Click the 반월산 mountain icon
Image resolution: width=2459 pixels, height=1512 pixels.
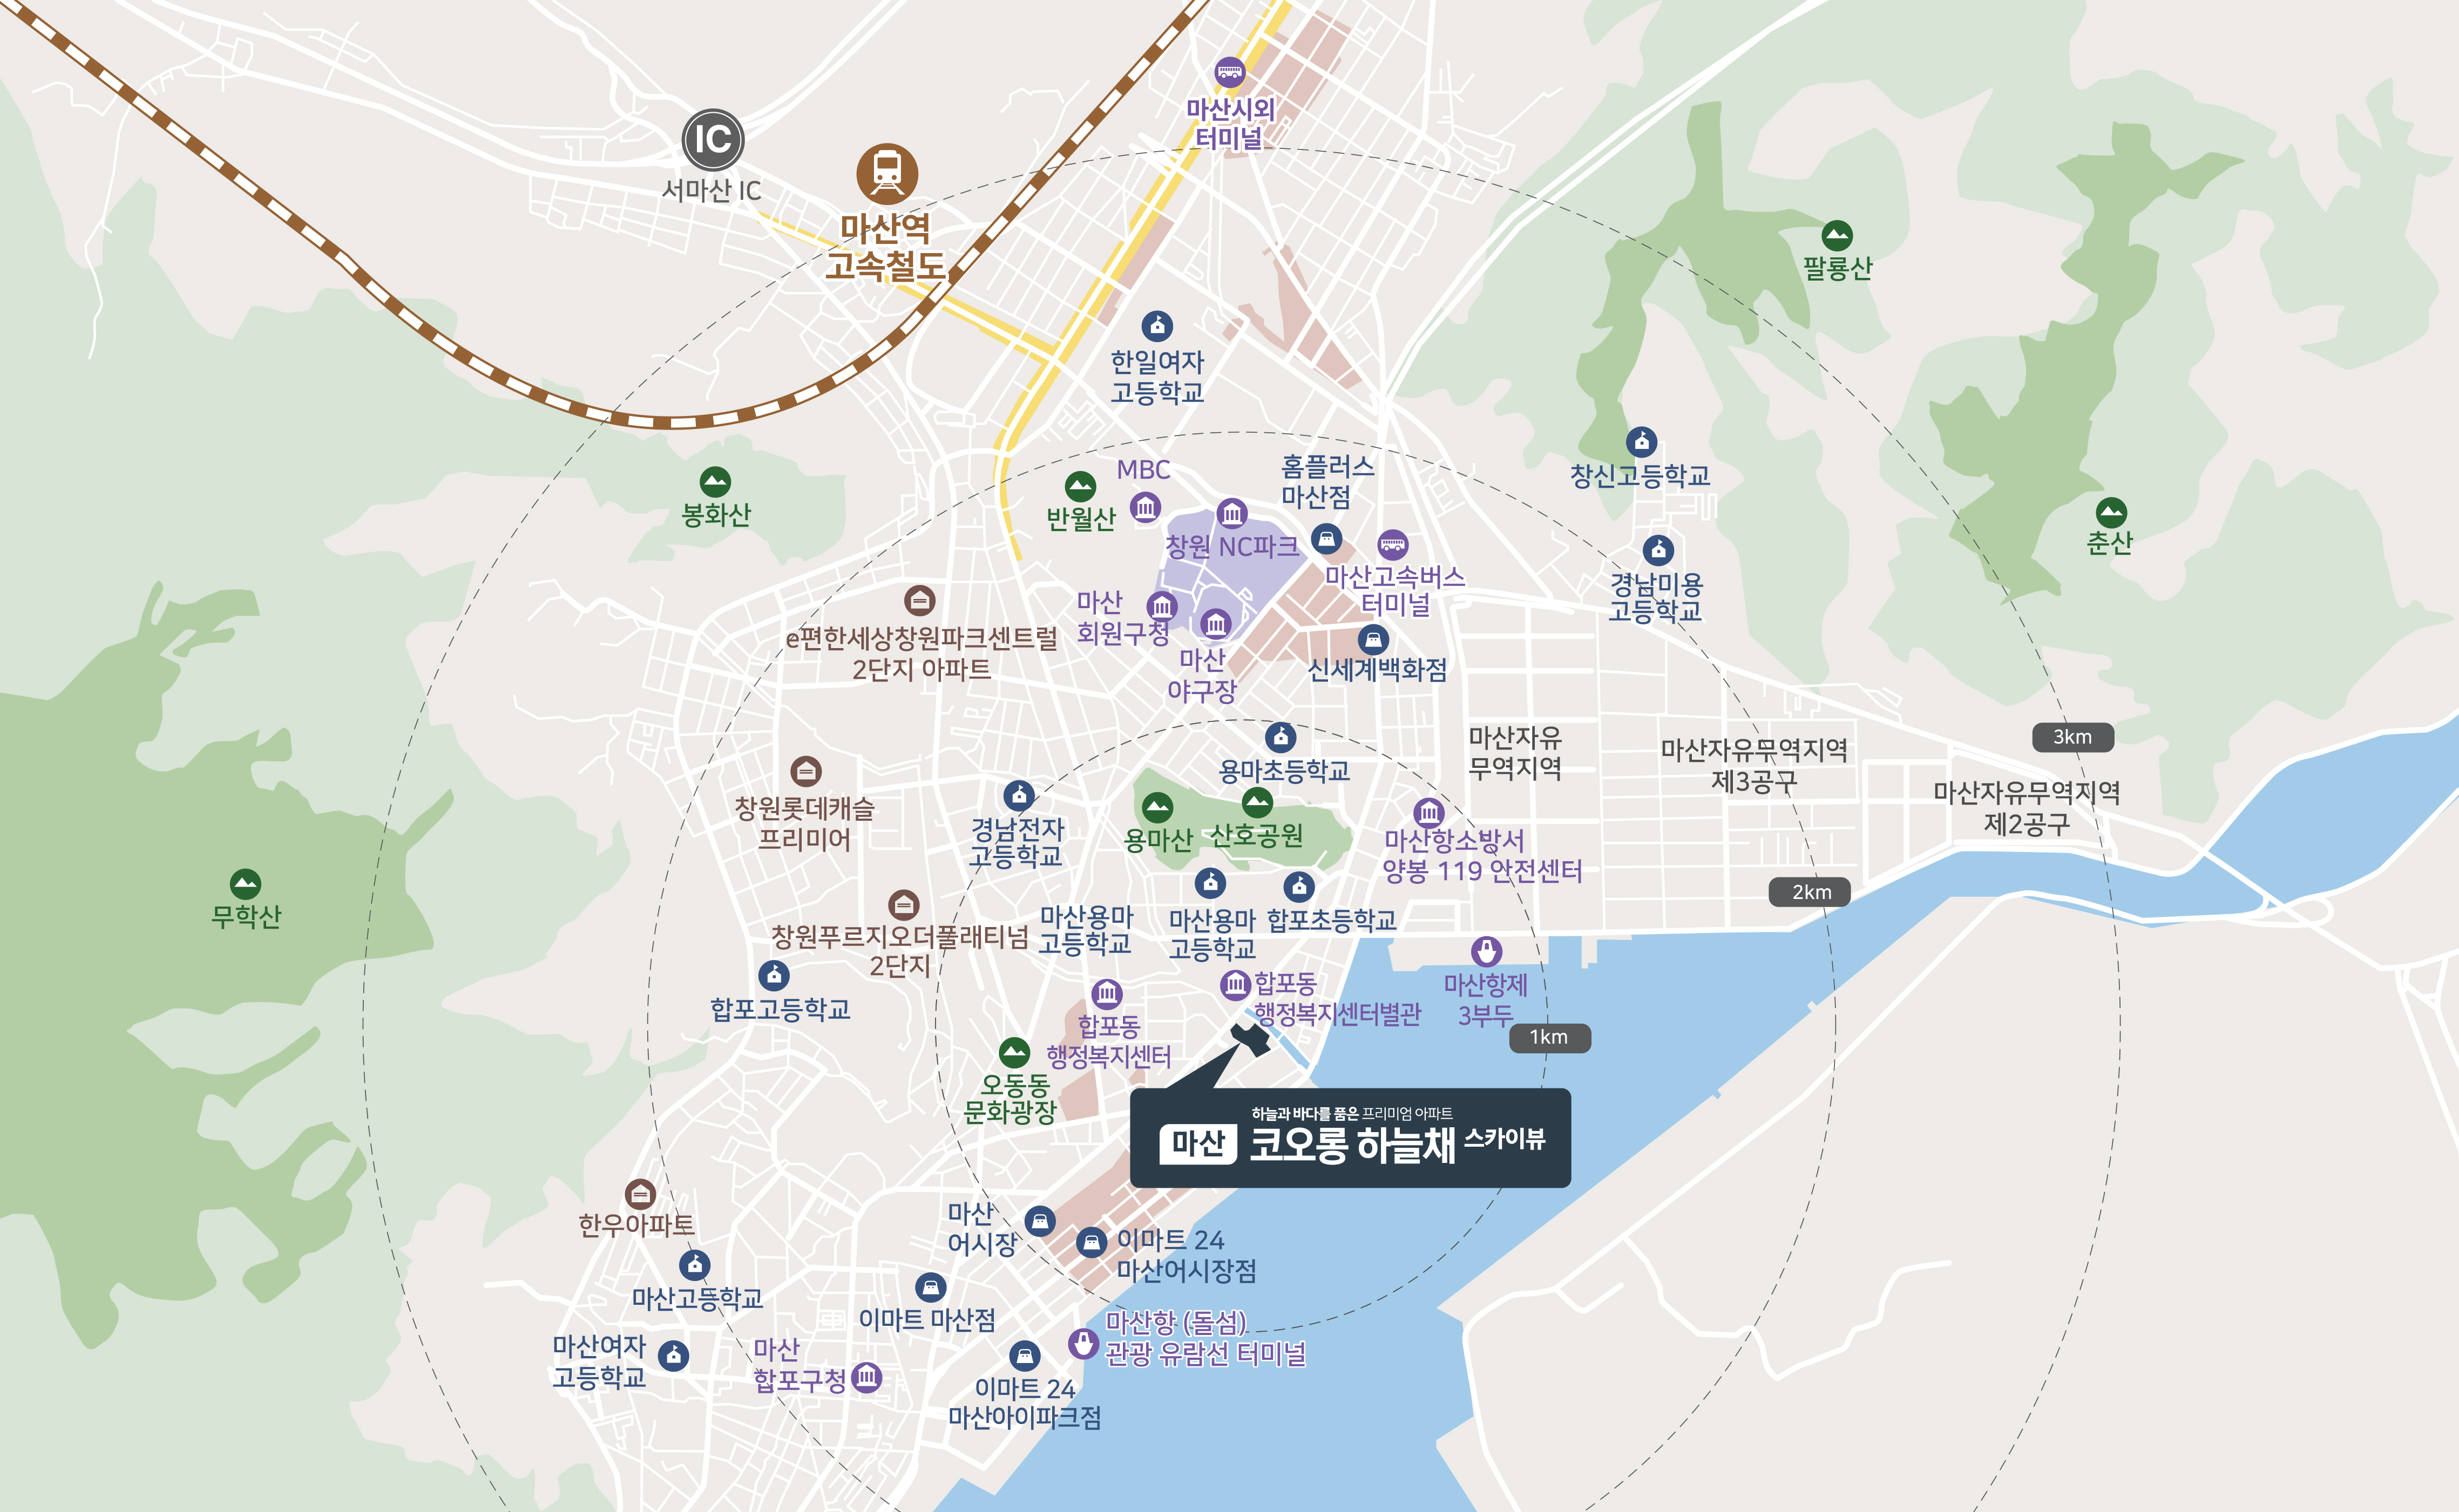point(1080,487)
